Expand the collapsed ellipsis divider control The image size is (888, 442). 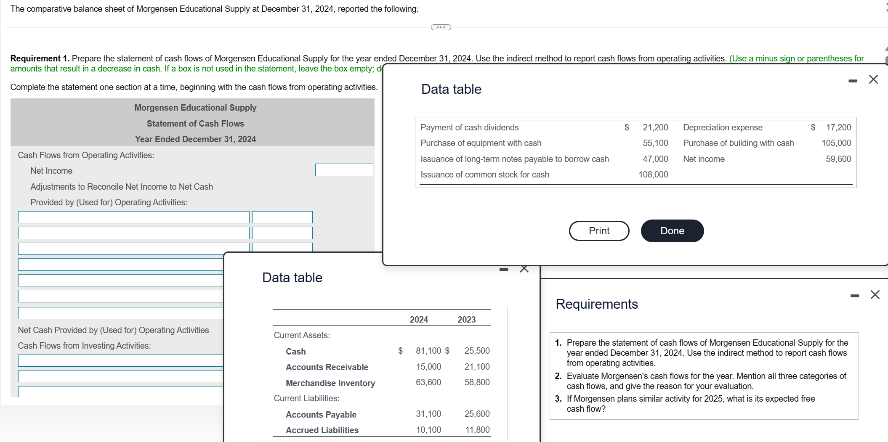tap(441, 27)
